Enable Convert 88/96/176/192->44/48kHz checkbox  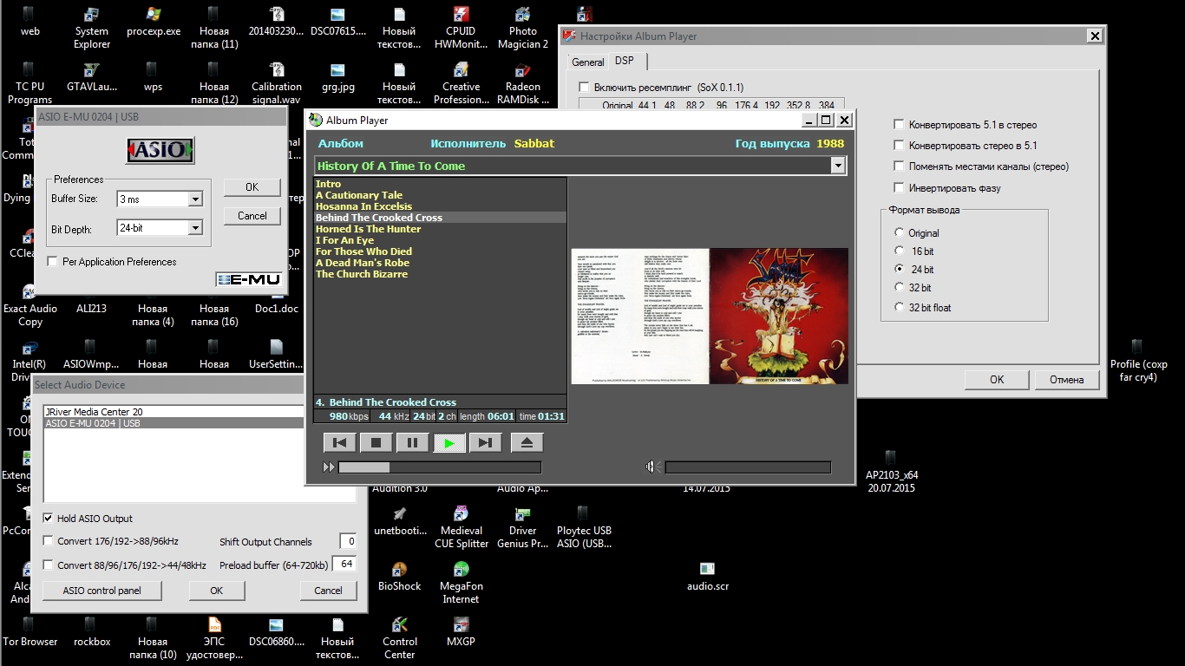(49, 565)
